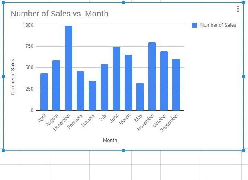Select the legend label Number of Sales
The height and width of the screenshot is (180, 248).
pos(218,25)
